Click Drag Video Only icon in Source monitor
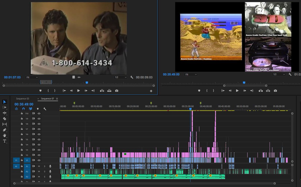The height and width of the screenshot is (187, 301). [x=73, y=77]
